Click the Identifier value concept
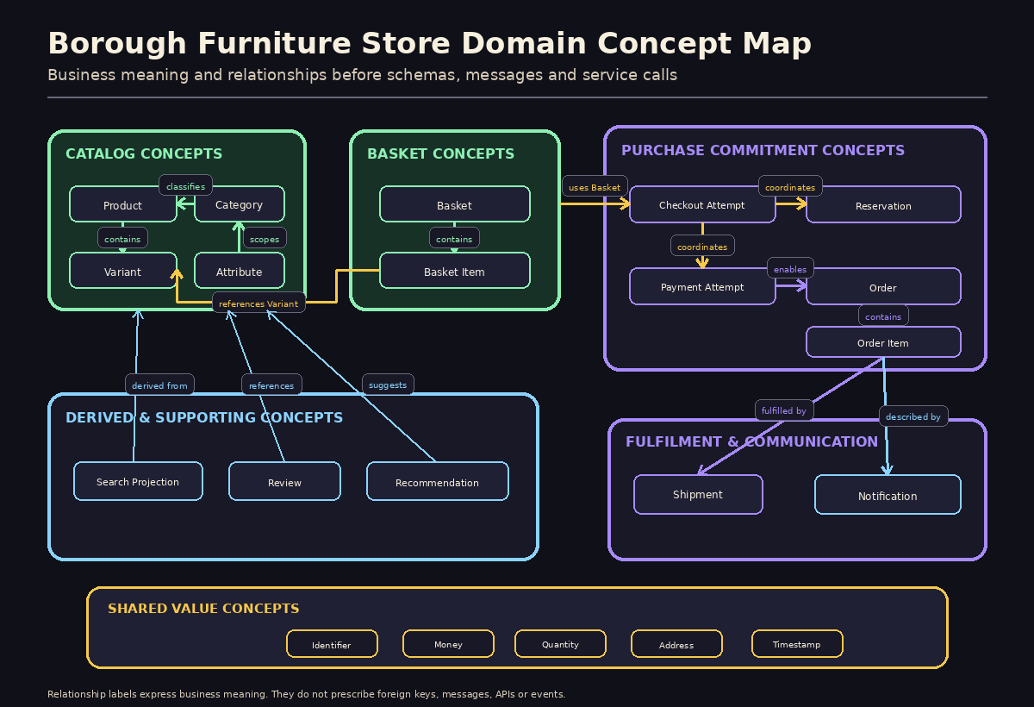This screenshot has height=707, width=1034. (332, 644)
